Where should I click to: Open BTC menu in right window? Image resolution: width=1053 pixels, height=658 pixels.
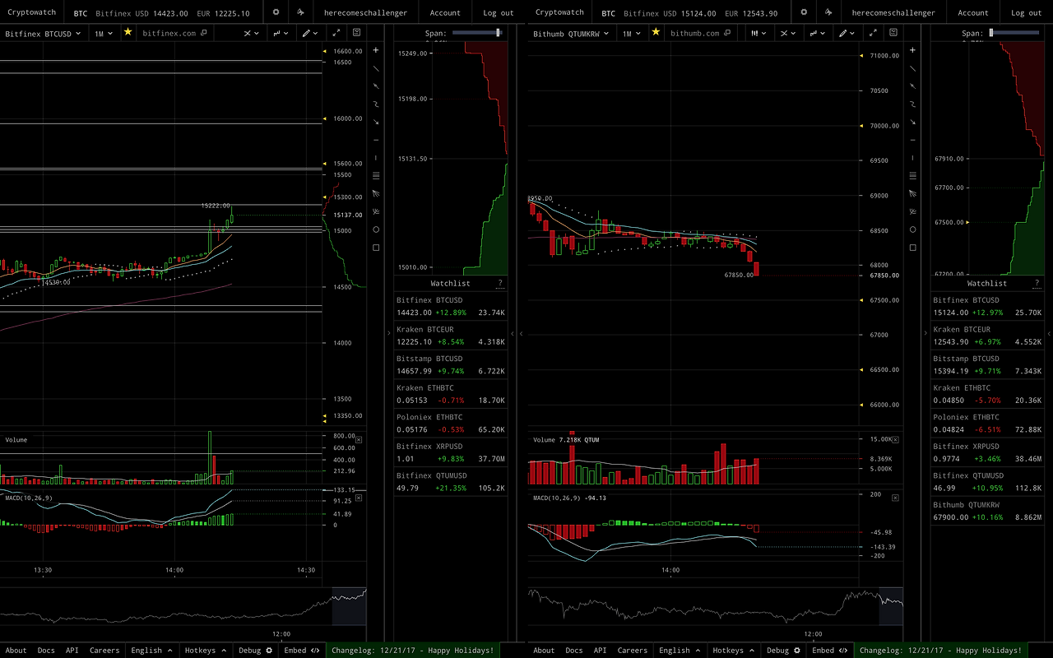tap(608, 13)
